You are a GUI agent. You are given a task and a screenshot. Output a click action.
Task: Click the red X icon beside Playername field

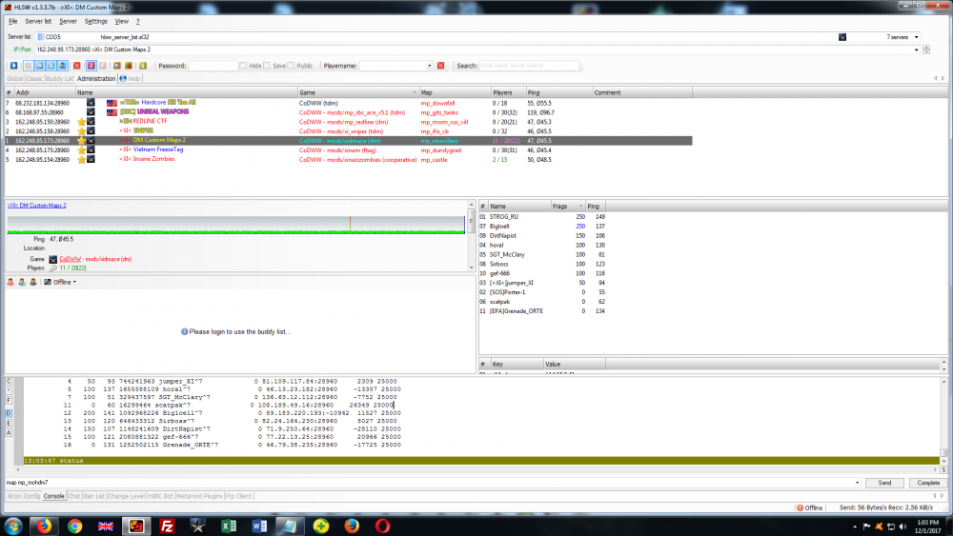[x=440, y=66]
